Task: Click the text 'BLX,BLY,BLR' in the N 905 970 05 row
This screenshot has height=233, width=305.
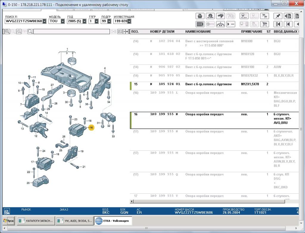Action: click(284, 75)
